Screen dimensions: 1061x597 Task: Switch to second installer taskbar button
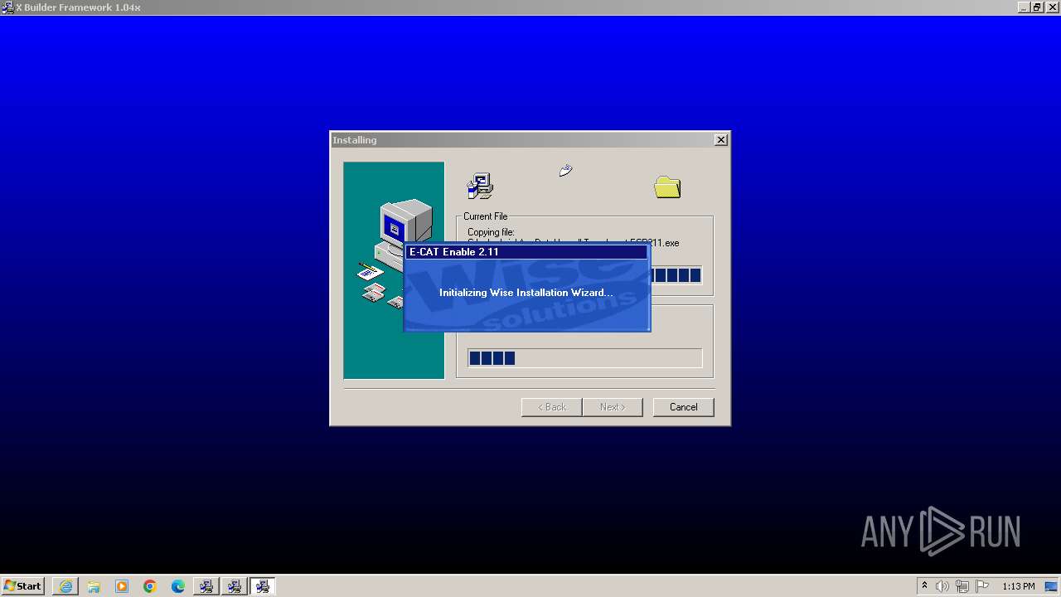[235, 586]
